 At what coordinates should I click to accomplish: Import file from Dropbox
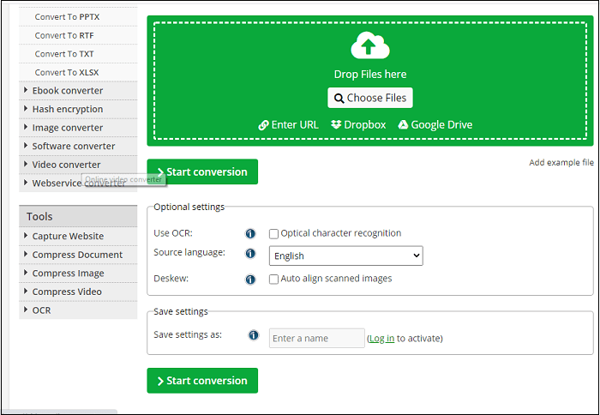pos(358,124)
